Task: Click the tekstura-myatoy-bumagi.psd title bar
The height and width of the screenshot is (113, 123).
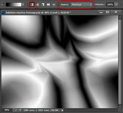Action: tap(38, 12)
